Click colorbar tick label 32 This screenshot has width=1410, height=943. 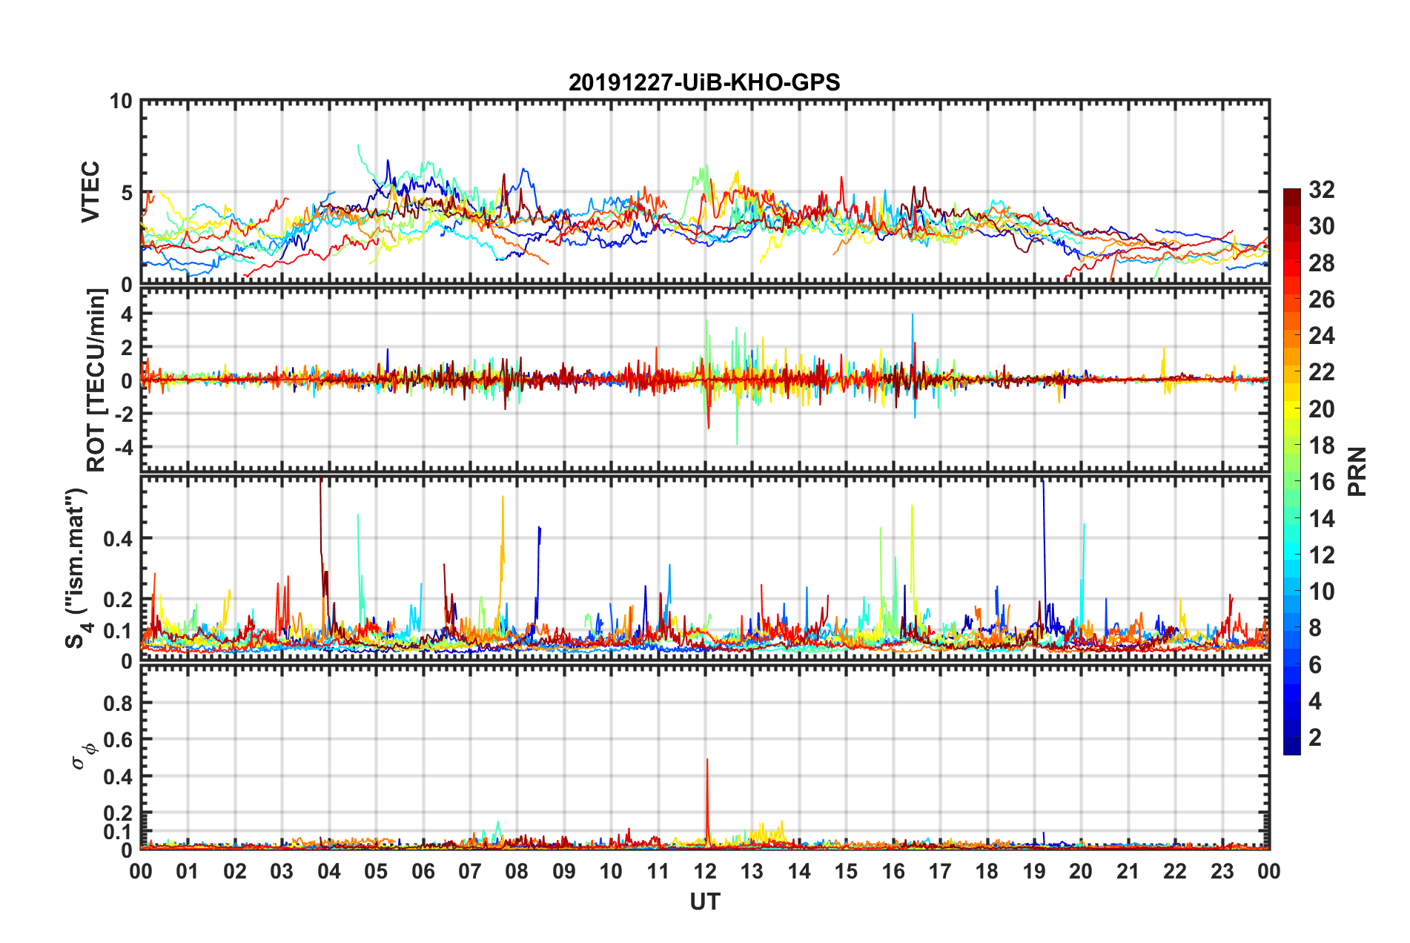1322,190
